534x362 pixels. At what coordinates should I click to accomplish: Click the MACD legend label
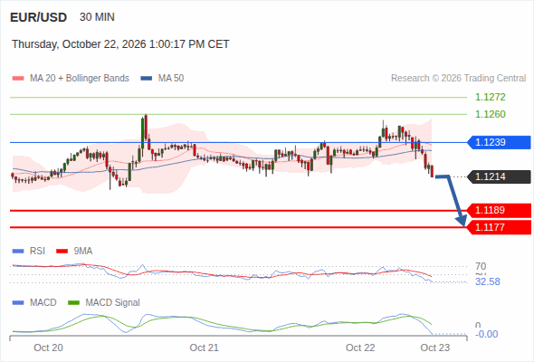pyautogui.click(x=43, y=303)
